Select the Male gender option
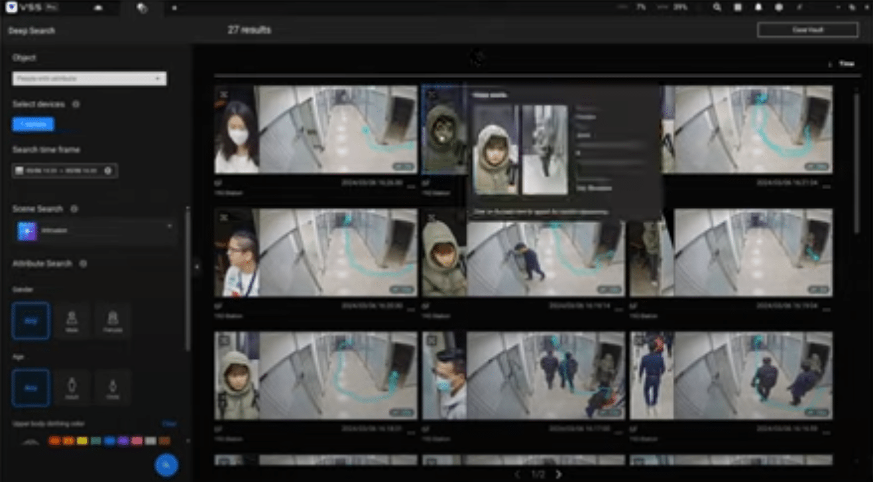Viewport: 873px width, 482px height. click(x=72, y=321)
